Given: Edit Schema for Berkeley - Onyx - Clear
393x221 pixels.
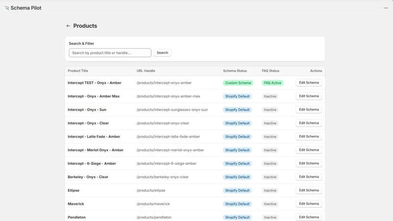Looking at the screenshot, I should point(309,177).
